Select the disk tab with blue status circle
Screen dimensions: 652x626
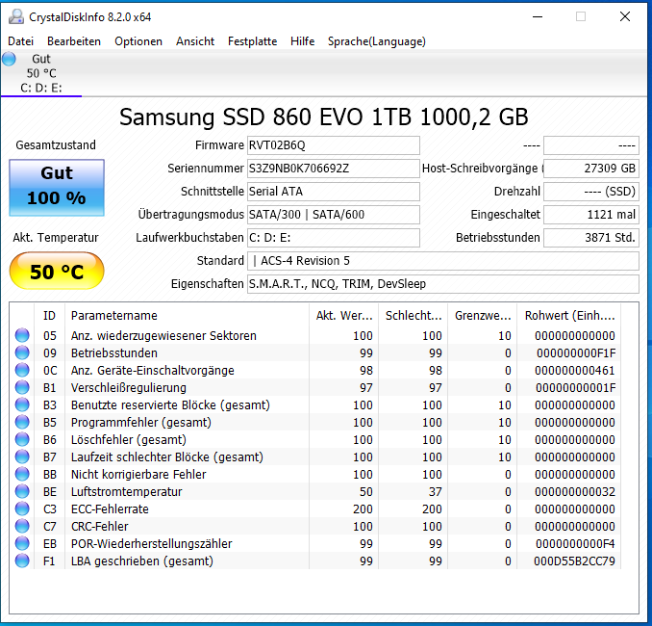click(41, 73)
